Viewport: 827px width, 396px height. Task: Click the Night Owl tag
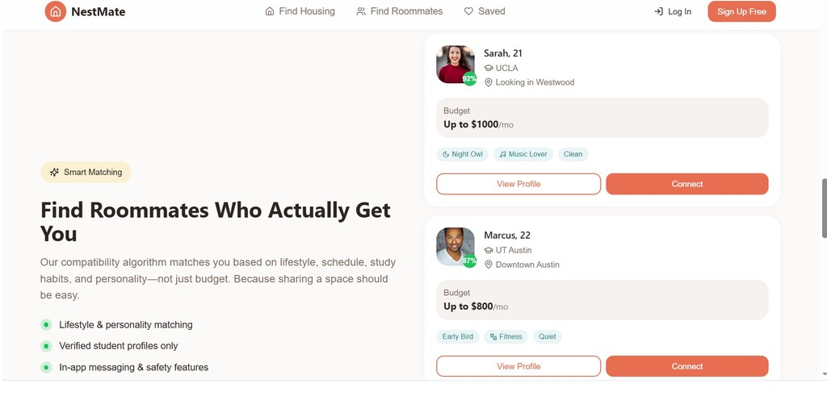pyautogui.click(x=463, y=154)
